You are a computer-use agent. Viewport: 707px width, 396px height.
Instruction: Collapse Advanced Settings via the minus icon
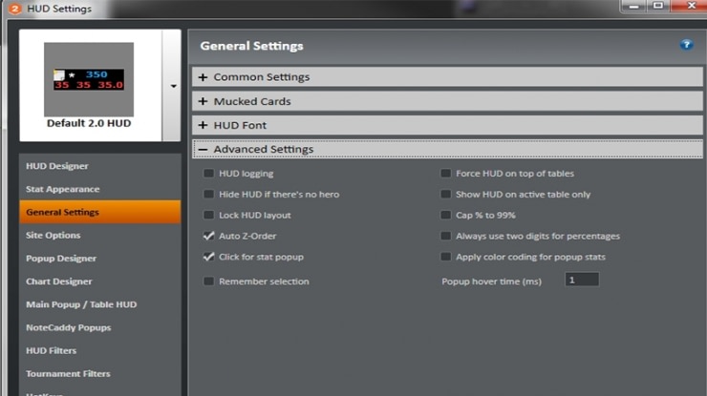click(203, 149)
